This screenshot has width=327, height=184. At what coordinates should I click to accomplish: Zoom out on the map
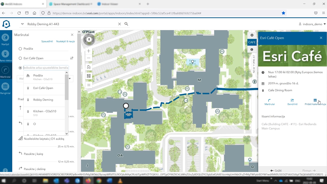[x=89, y=58]
